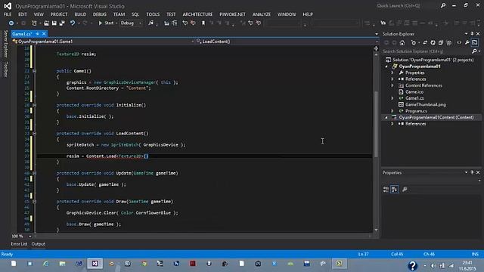Toggle Show All Files in Solution Explorer
Viewport: 484px width, 272px height.
point(449,43)
